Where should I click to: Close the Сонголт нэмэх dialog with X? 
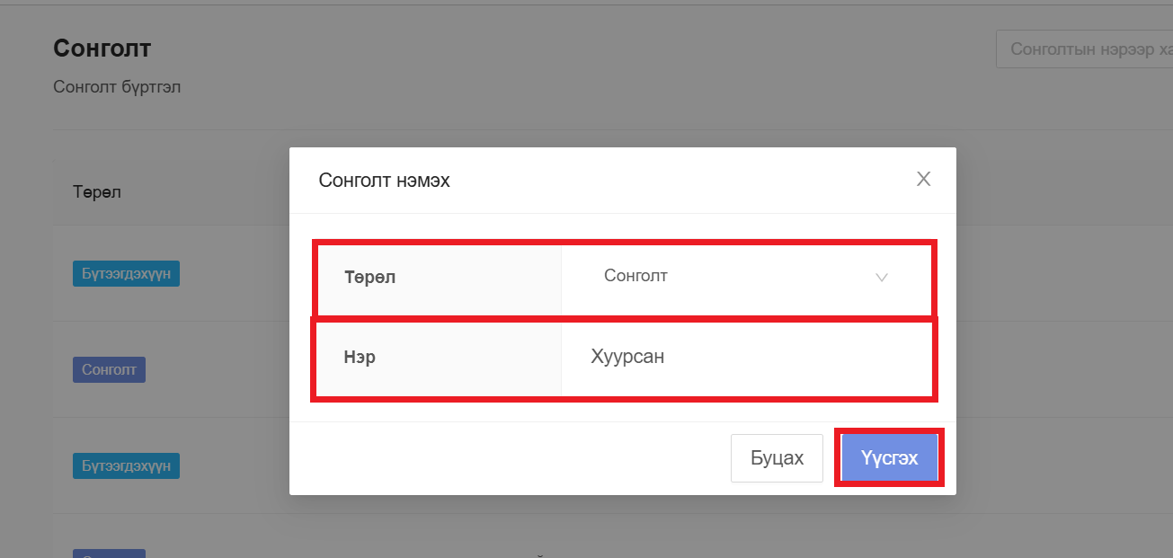tap(923, 179)
